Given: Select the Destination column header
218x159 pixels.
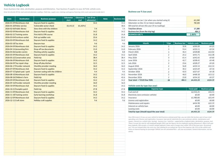Looking at the screenshot, I should point(24,19).
